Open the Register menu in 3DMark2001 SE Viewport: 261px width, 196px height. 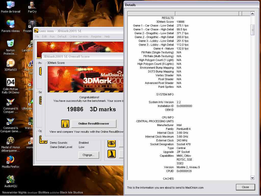96,36
